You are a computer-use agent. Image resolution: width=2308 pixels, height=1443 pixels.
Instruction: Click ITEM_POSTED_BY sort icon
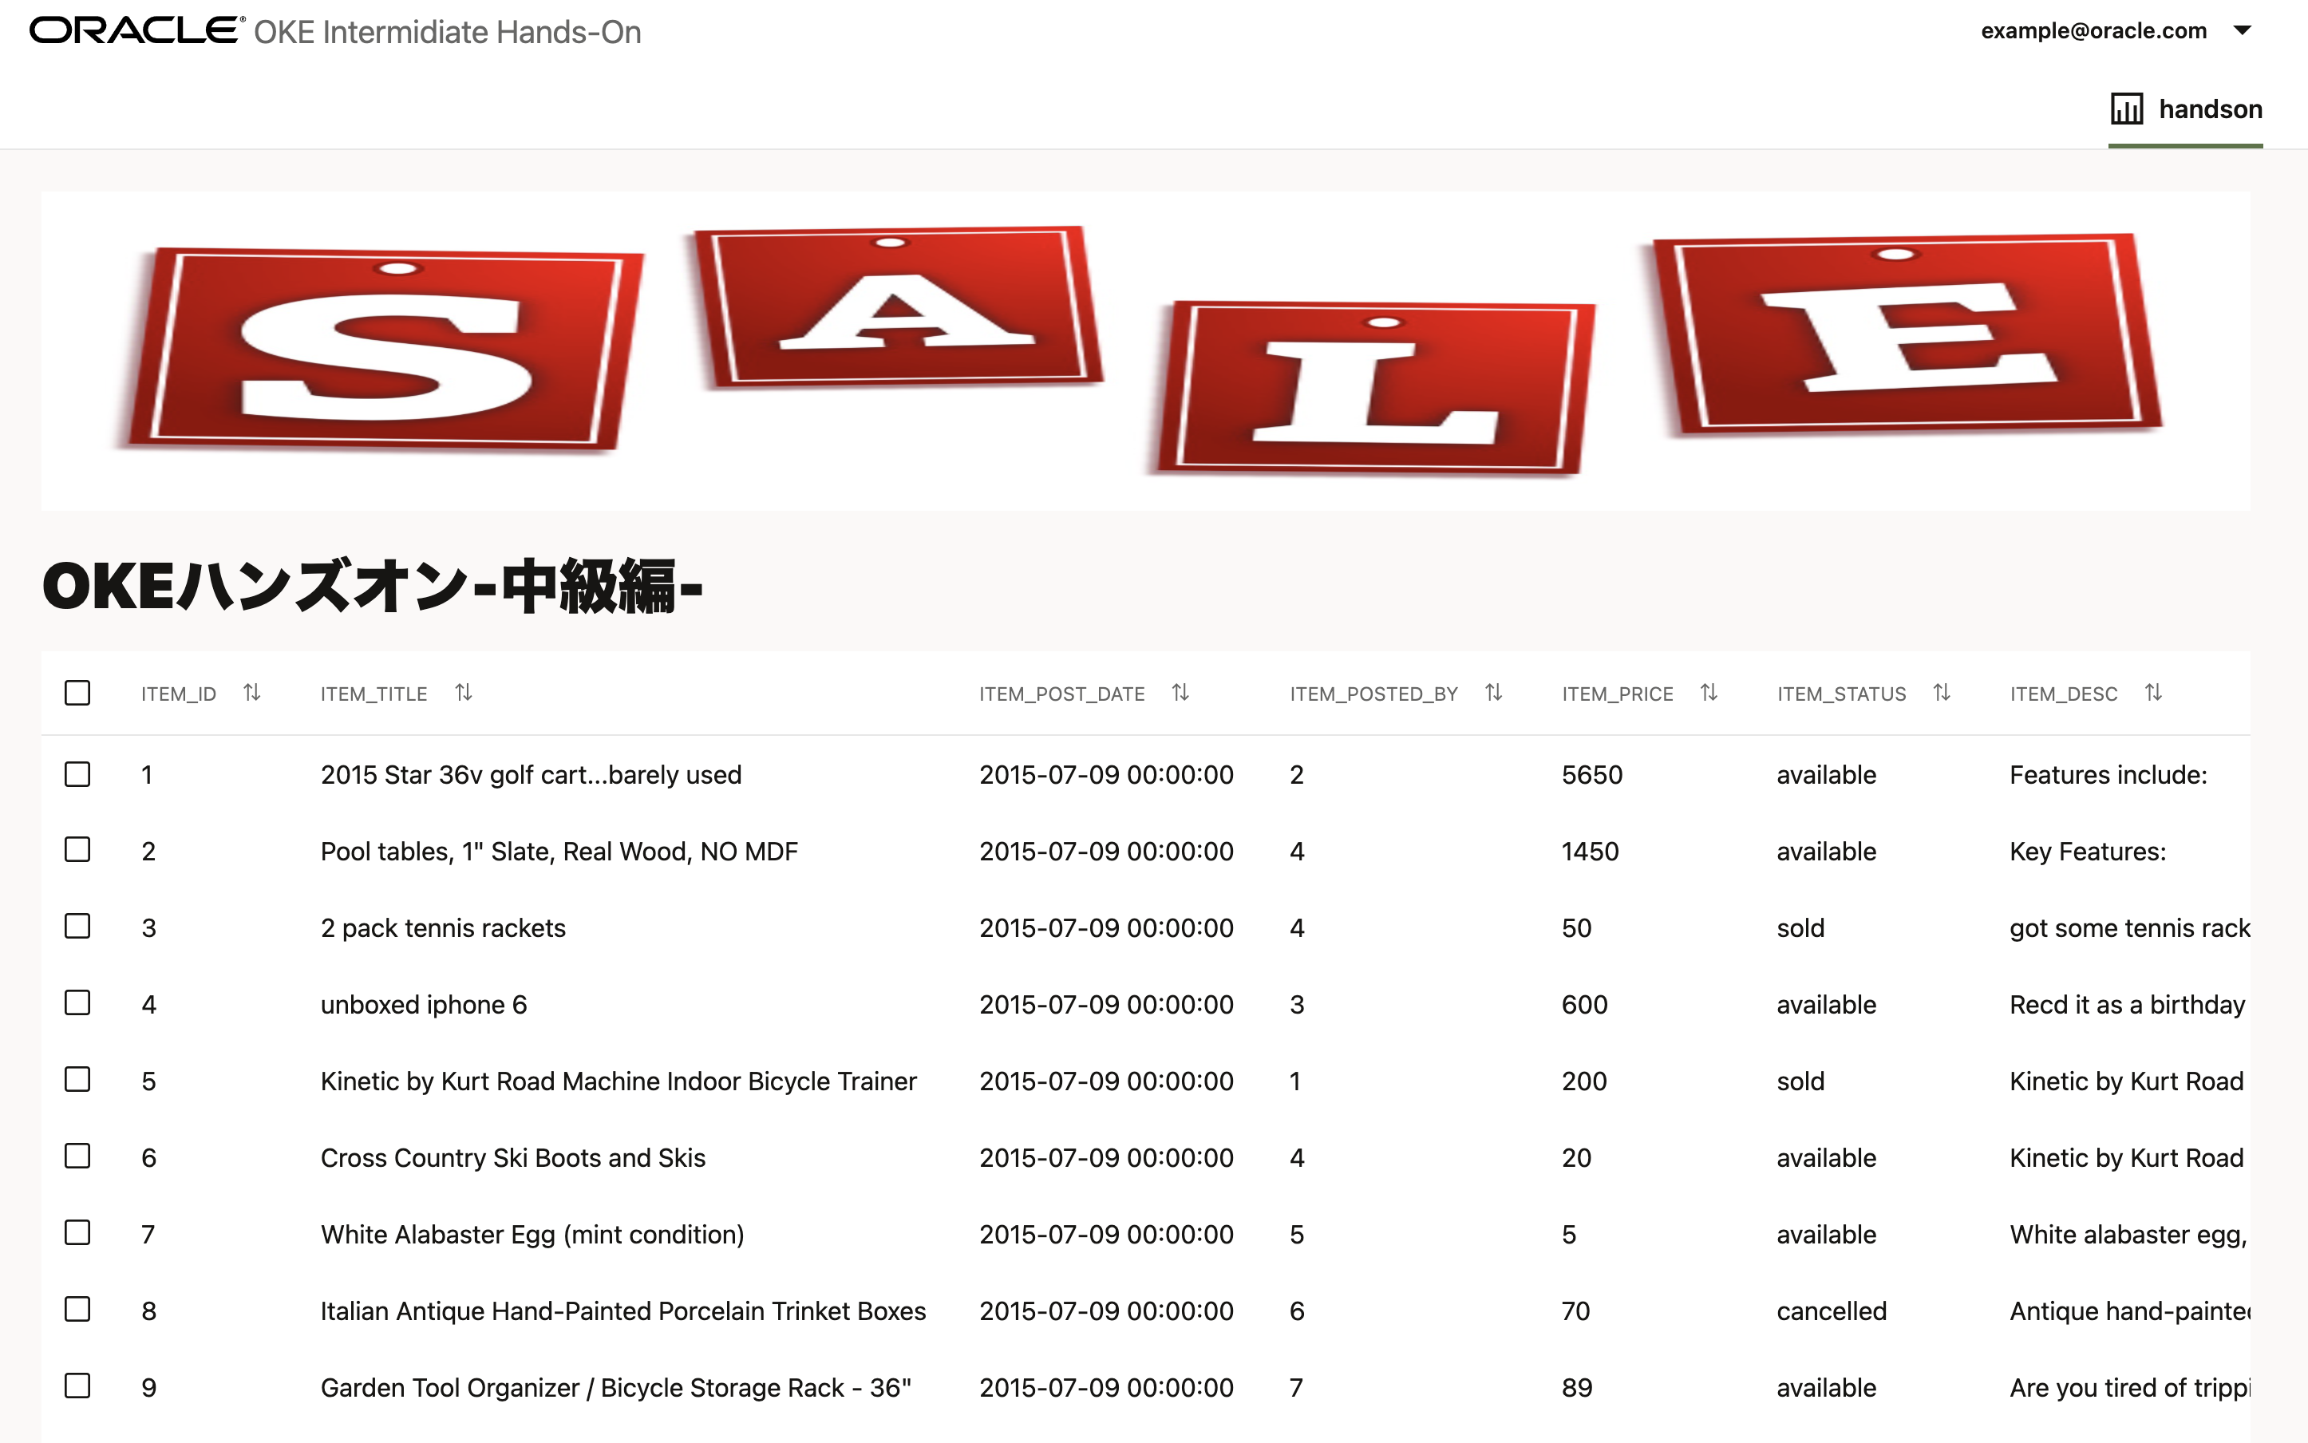point(1494,693)
